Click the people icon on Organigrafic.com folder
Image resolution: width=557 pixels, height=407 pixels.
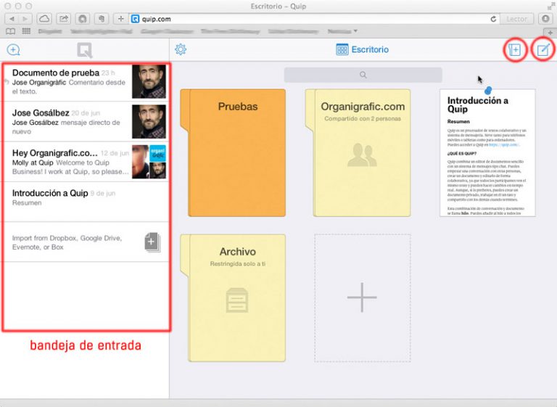(x=362, y=155)
